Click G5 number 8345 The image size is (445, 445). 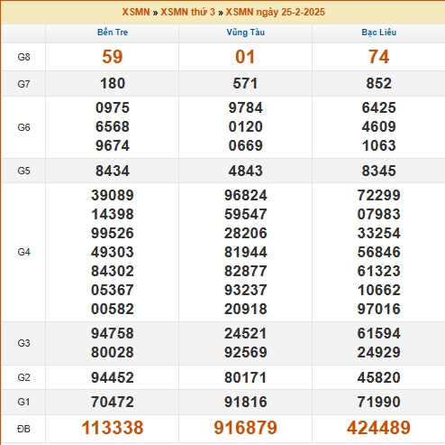coord(379,171)
